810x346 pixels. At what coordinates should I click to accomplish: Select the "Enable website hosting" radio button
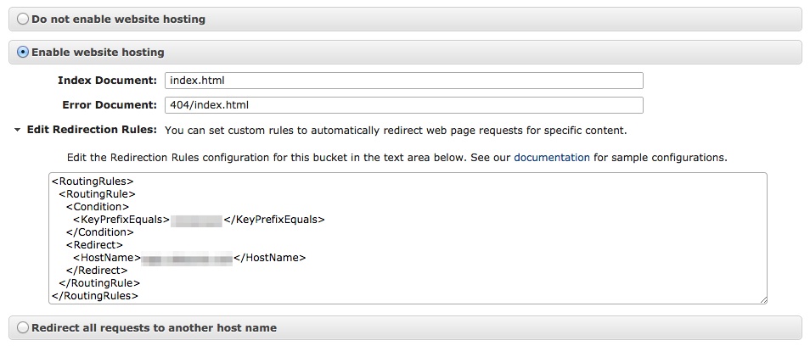(23, 53)
